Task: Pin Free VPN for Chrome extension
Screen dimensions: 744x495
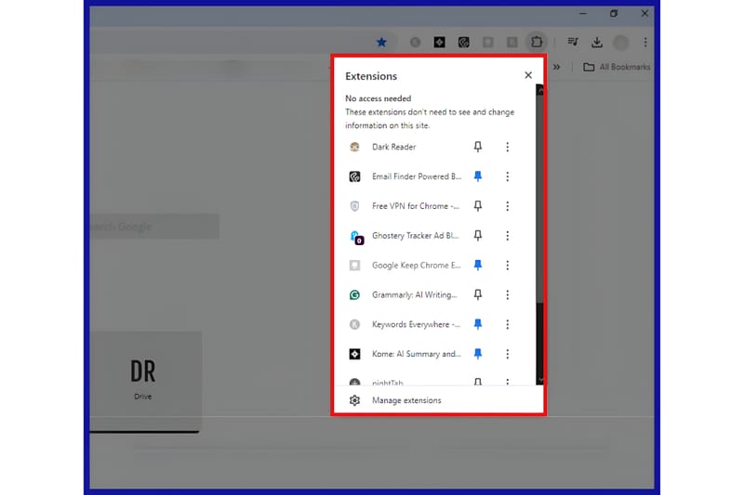Action: pos(478,206)
